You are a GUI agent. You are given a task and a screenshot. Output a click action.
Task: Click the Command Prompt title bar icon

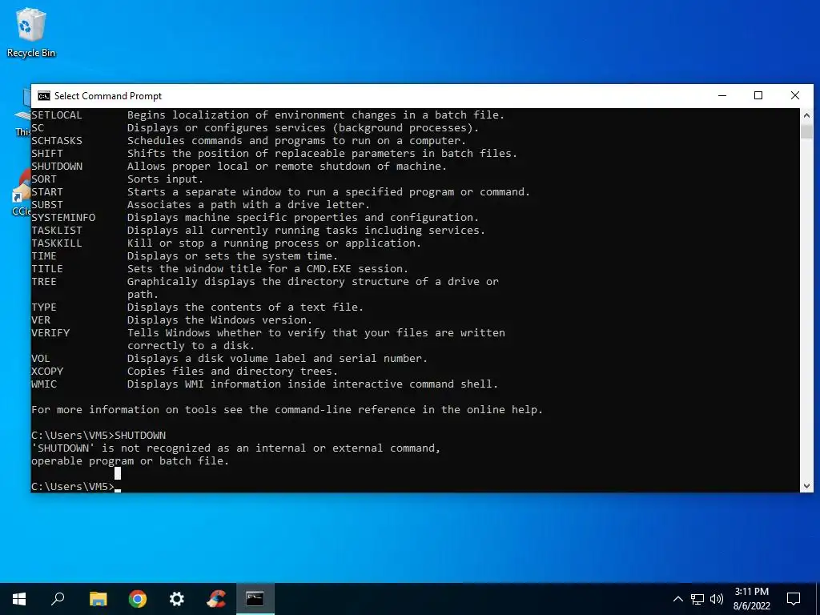click(x=44, y=96)
